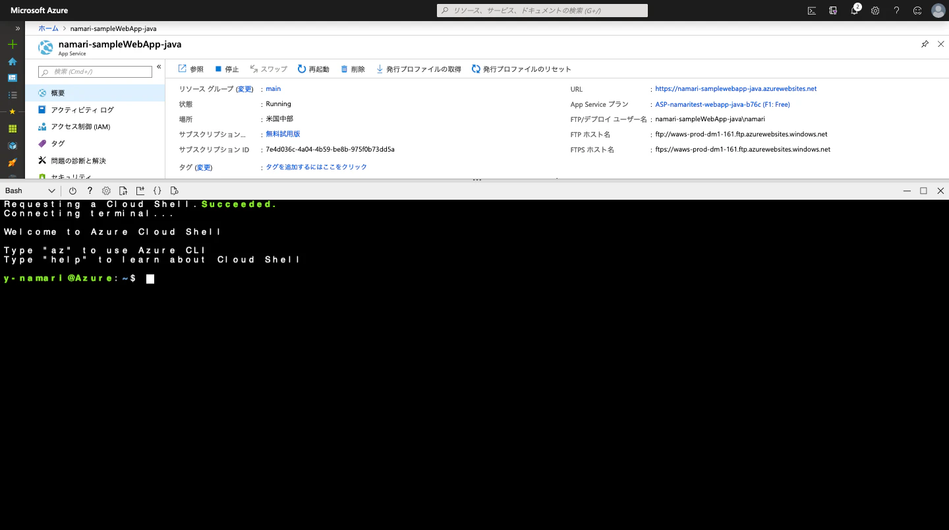
Task: Focus the top portal search bar
Action: pos(542,11)
